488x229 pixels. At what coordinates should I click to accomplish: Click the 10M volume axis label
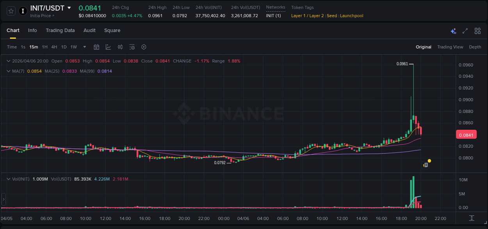tap(463, 180)
